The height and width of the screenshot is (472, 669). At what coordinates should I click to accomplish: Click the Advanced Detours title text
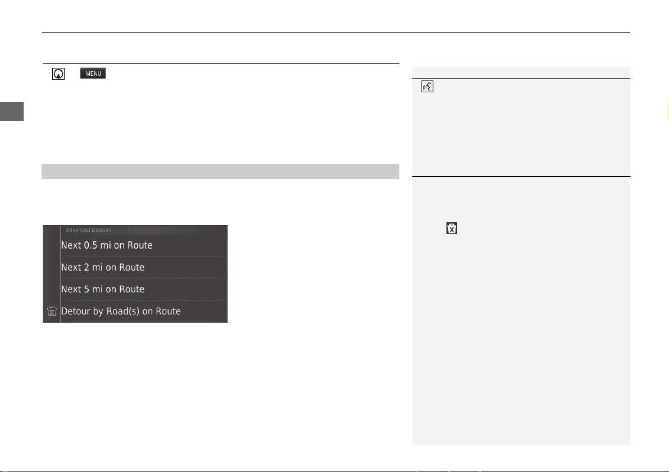89,230
